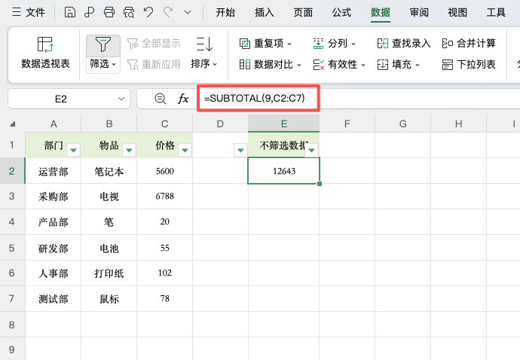The height and width of the screenshot is (360, 520).
Task: Switch to the 审阅 tab
Action: click(x=419, y=13)
